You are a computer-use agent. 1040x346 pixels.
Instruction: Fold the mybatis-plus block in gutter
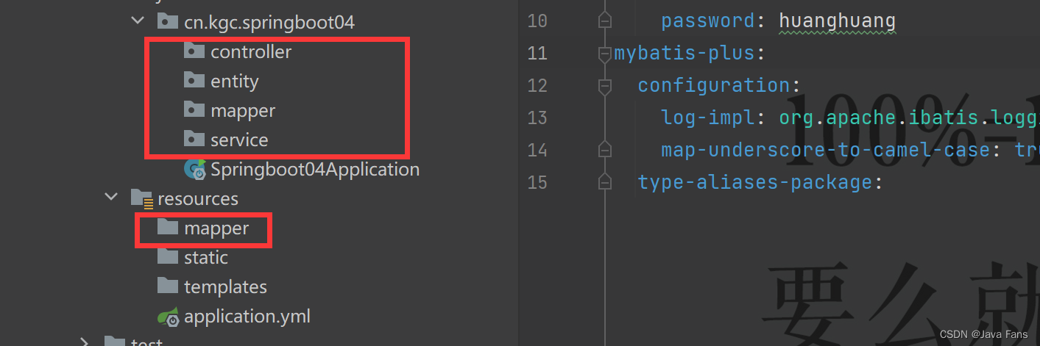coord(605,54)
